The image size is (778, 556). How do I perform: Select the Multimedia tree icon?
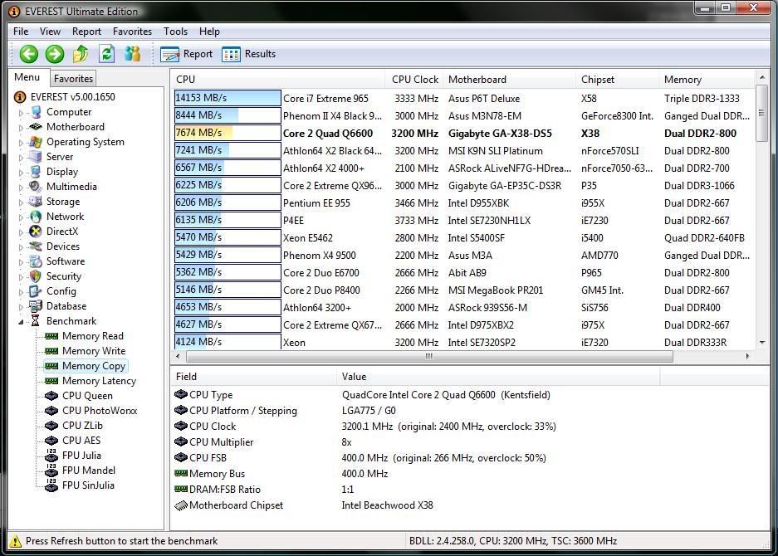pos(35,187)
